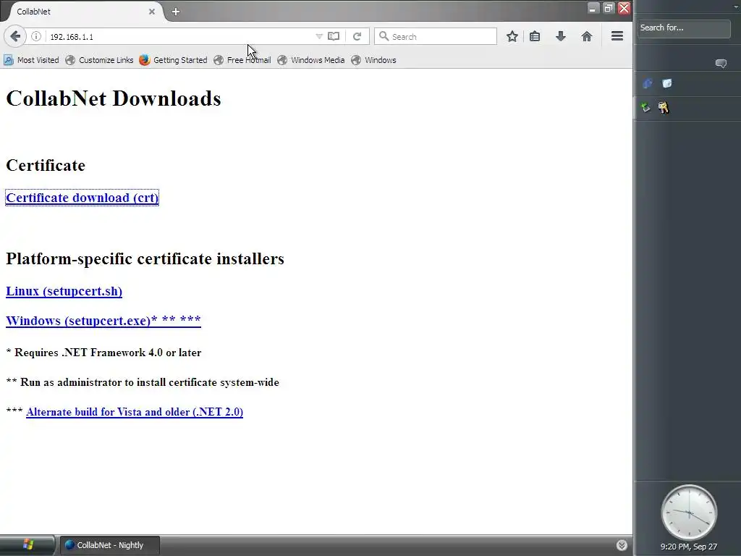The image size is (741, 556).
Task: Click the keys icon in sidebar
Action: pyautogui.click(x=664, y=108)
